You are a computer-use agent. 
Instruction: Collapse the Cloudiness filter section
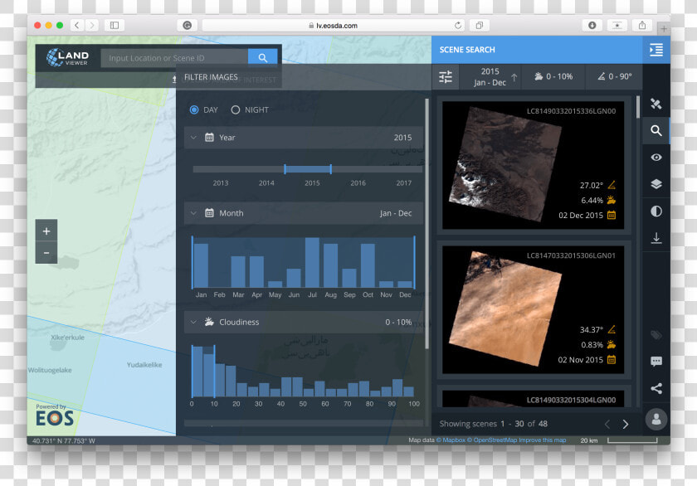193,322
